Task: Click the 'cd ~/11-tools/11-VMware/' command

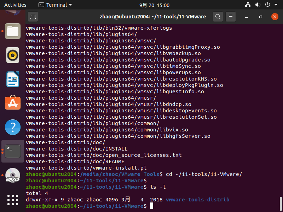Action: pos(204,174)
